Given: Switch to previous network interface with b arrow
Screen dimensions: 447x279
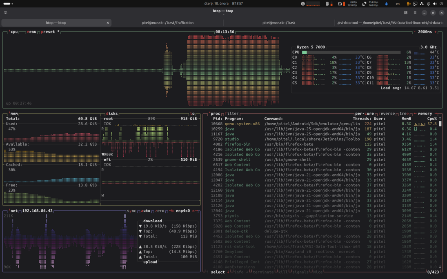Looking at the screenshot, I should (171, 210).
